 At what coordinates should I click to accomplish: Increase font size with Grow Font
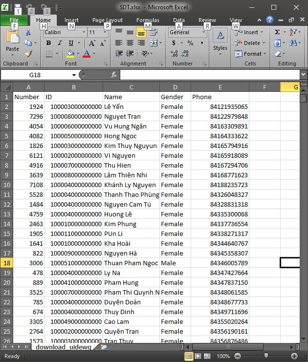pos(92,43)
